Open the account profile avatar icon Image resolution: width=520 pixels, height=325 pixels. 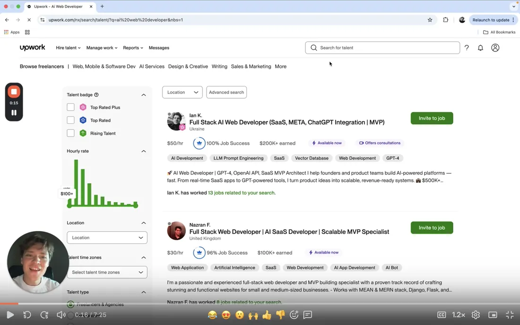495,48
